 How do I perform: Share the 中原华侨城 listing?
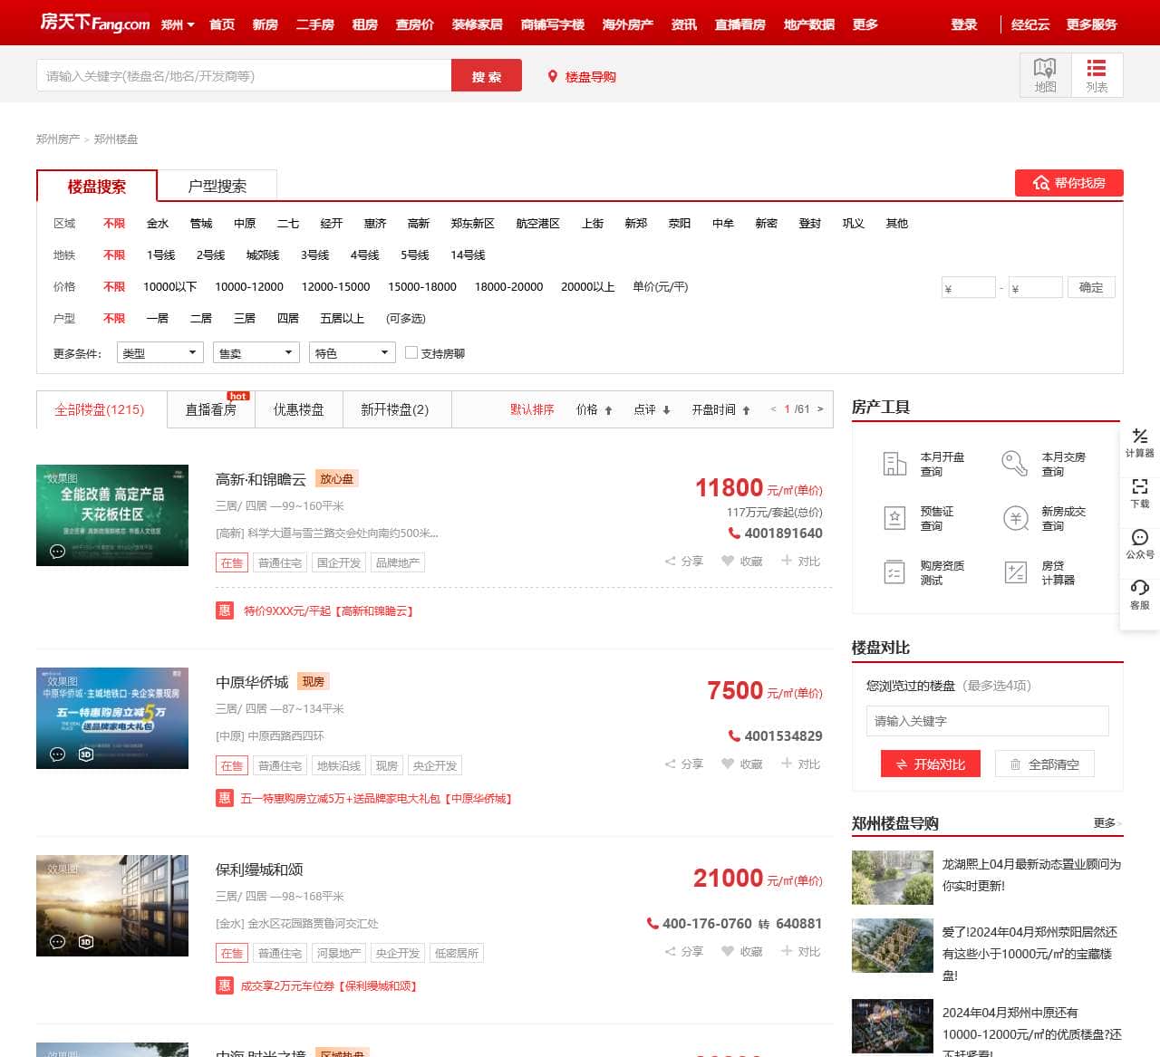[683, 764]
